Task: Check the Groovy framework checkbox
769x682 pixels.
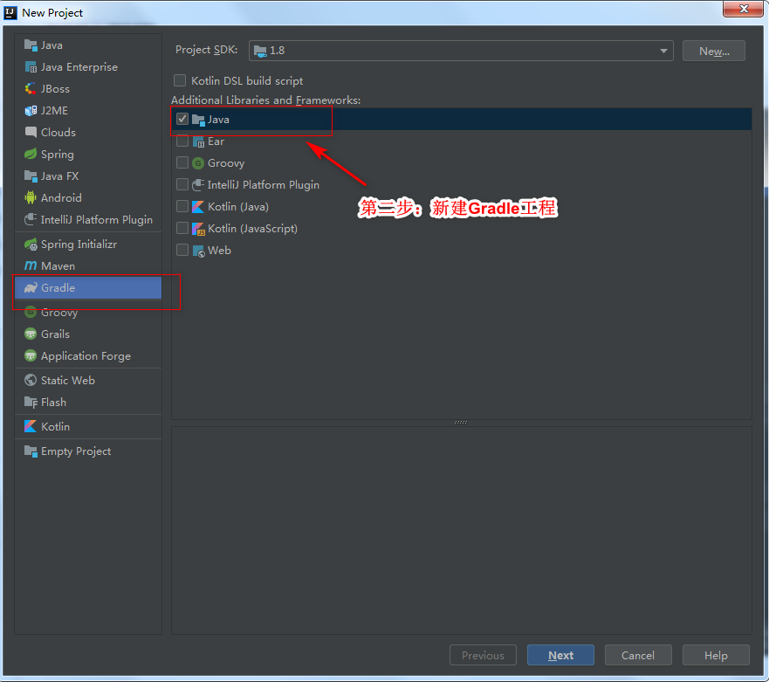Action: pos(182,163)
